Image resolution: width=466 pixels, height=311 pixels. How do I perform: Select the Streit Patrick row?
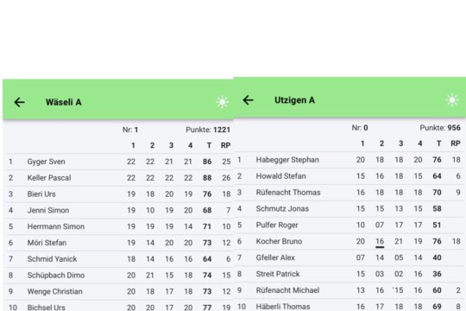(x=349, y=274)
